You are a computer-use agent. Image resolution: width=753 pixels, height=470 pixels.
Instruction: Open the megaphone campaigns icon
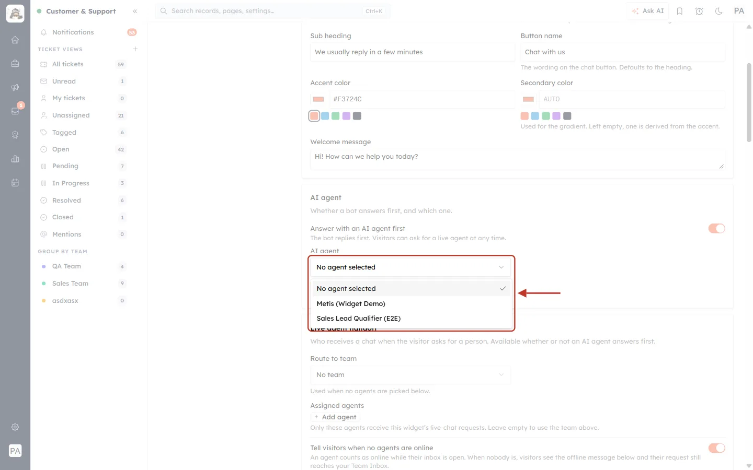coord(15,87)
